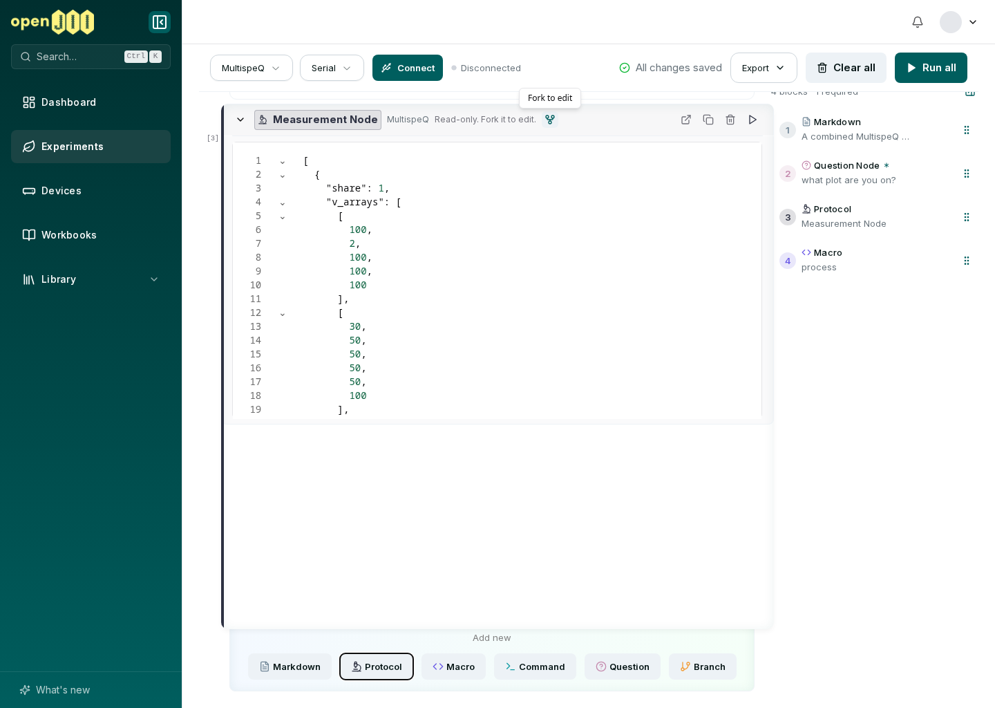The image size is (995, 708).
Task: Open Experiments section
Action: click(91, 147)
